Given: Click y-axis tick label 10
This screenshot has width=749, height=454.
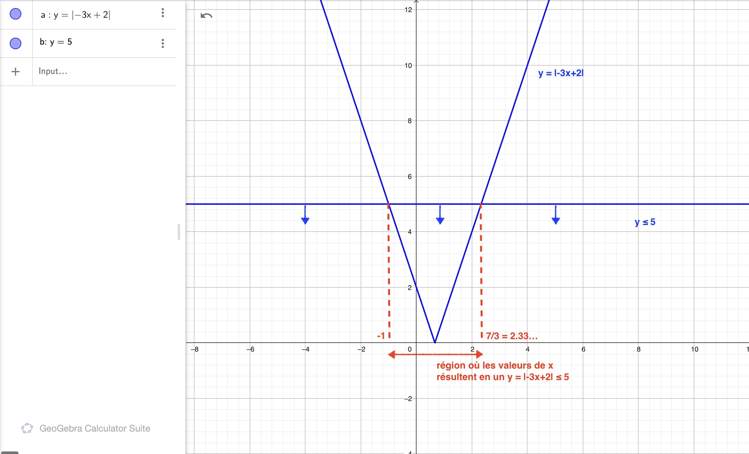Looking at the screenshot, I should tap(408, 66).
